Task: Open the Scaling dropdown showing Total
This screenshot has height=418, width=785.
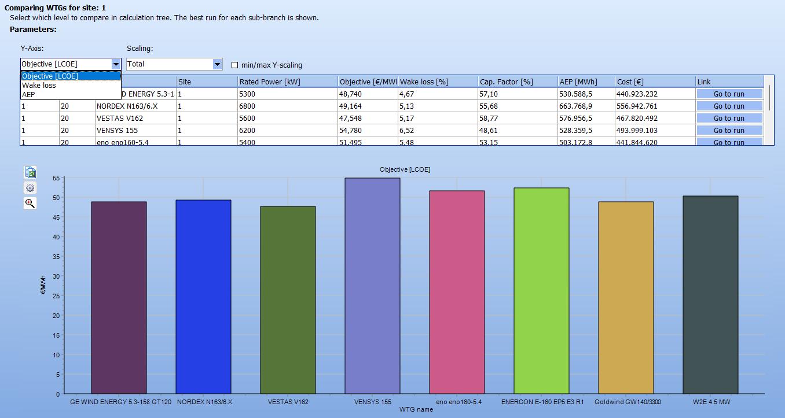Action: [174, 64]
